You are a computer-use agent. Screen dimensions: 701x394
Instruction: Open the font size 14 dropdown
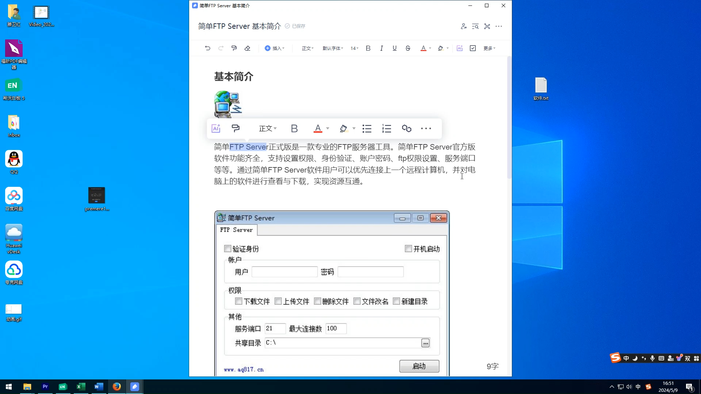354,48
